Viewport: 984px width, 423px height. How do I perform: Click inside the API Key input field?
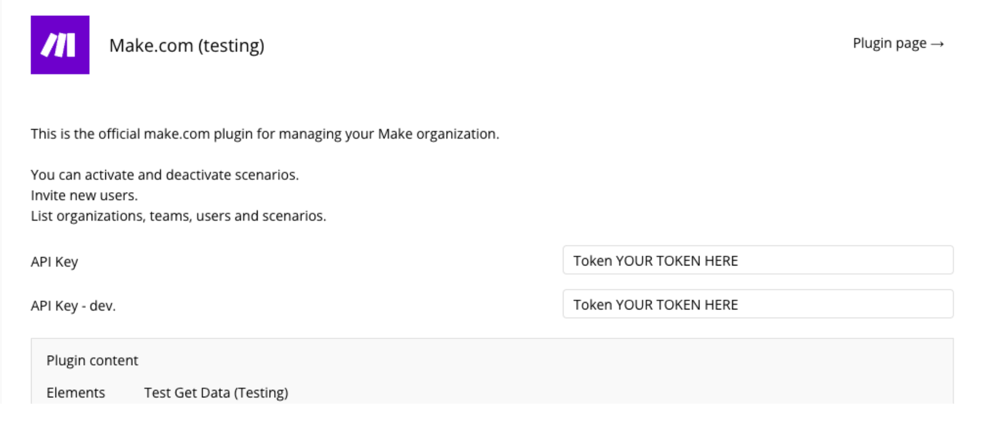(758, 260)
